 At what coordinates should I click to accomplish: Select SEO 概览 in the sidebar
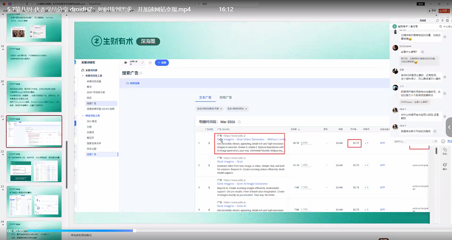[92, 121]
